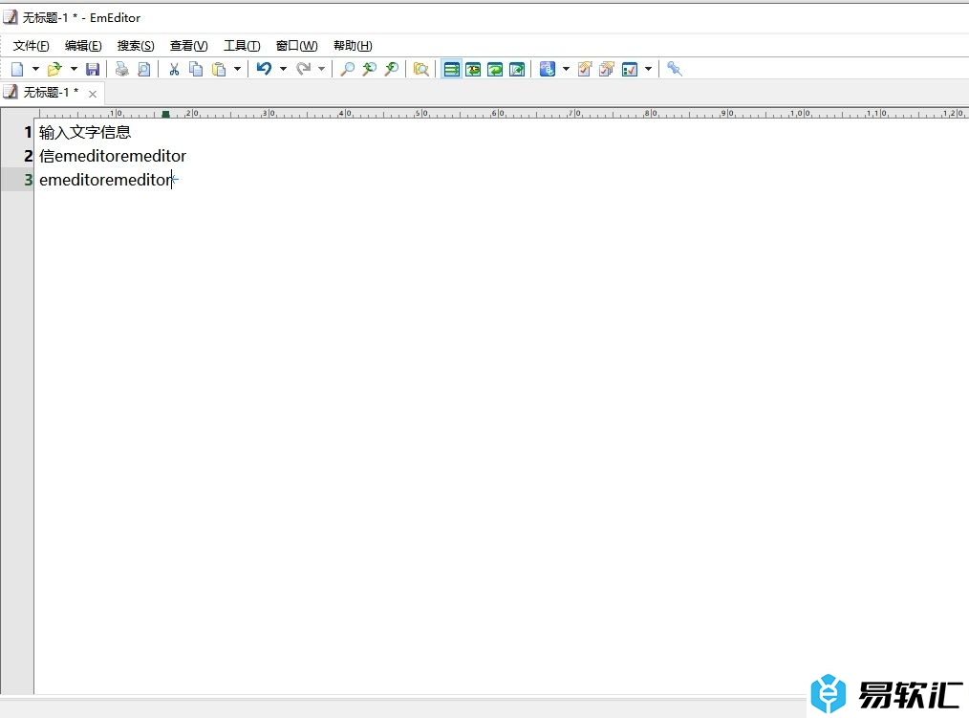Screen dimensions: 969x718
Task: Open the 搜索(S) menu
Action: coord(136,46)
